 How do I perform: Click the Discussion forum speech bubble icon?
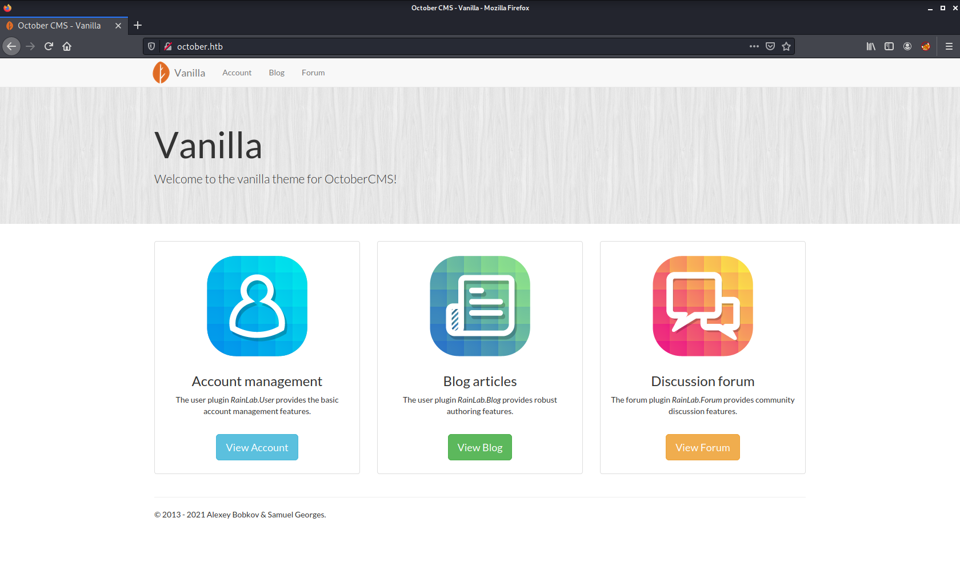(x=702, y=306)
